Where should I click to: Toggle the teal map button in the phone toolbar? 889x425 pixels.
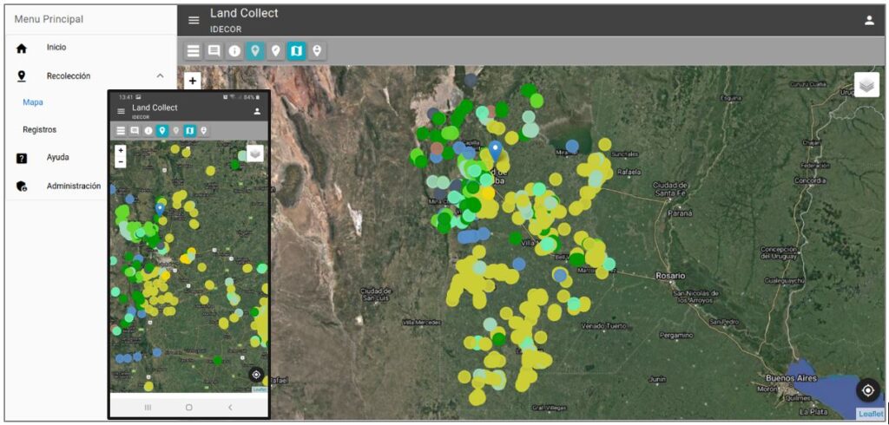[x=190, y=131]
